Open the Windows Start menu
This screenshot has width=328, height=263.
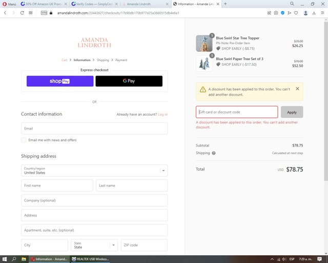pos(5,259)
